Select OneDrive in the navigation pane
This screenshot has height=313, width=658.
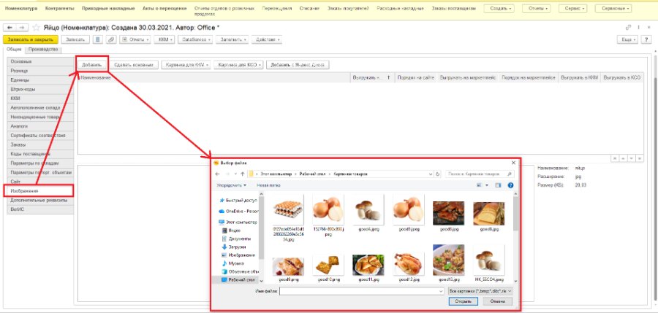coord(238,211)
